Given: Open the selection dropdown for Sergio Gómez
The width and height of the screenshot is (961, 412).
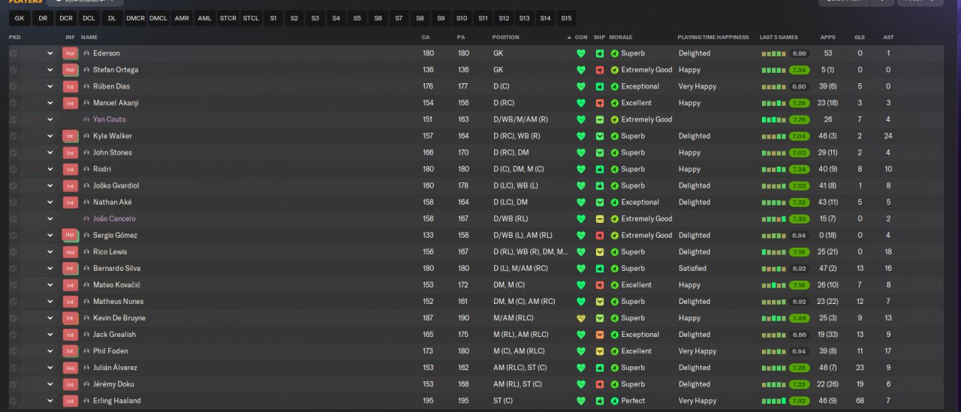Looking at the screenshot, I should tap(50, 236).
